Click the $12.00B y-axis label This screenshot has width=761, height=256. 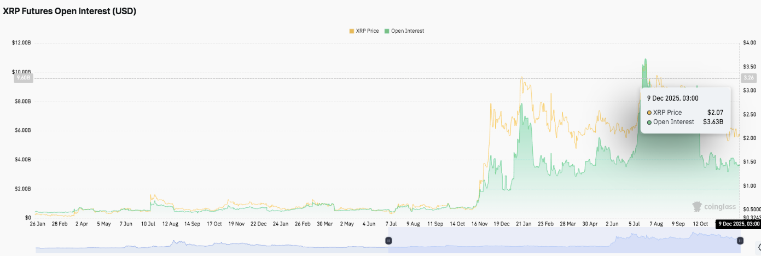[x=21, y=43]
